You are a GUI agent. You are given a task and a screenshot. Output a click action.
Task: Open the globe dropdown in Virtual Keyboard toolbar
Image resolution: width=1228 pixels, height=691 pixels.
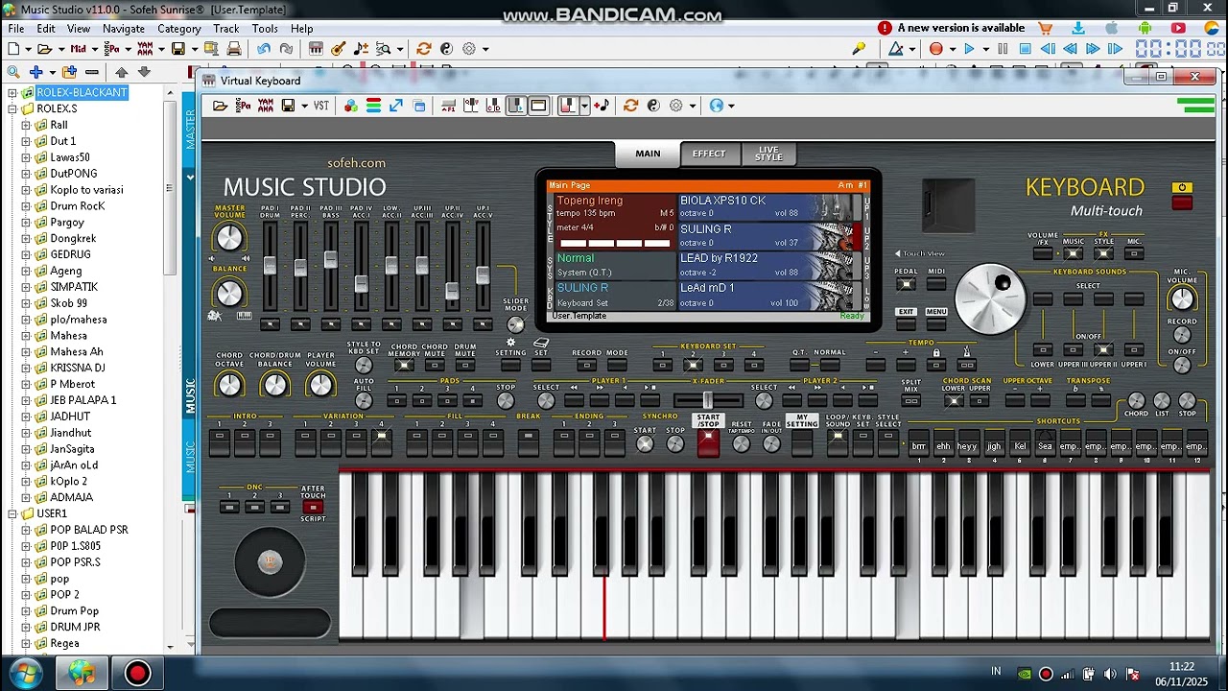pyautogui.click(x=732, y=106)
